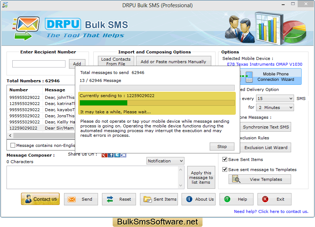Click Synchronize Text SMS
The width and height of the screenshot is (315, 227).
coord(265,127)
